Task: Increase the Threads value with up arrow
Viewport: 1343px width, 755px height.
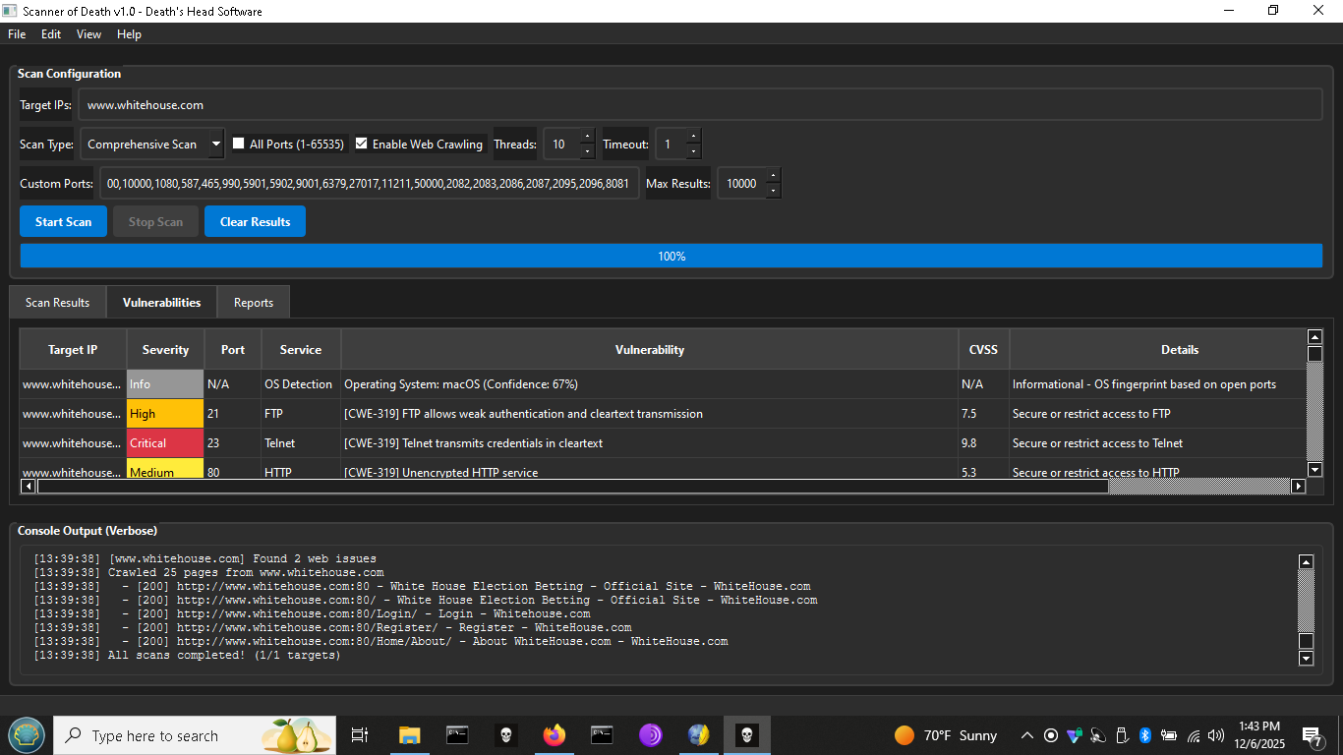Action: [587, 138]
